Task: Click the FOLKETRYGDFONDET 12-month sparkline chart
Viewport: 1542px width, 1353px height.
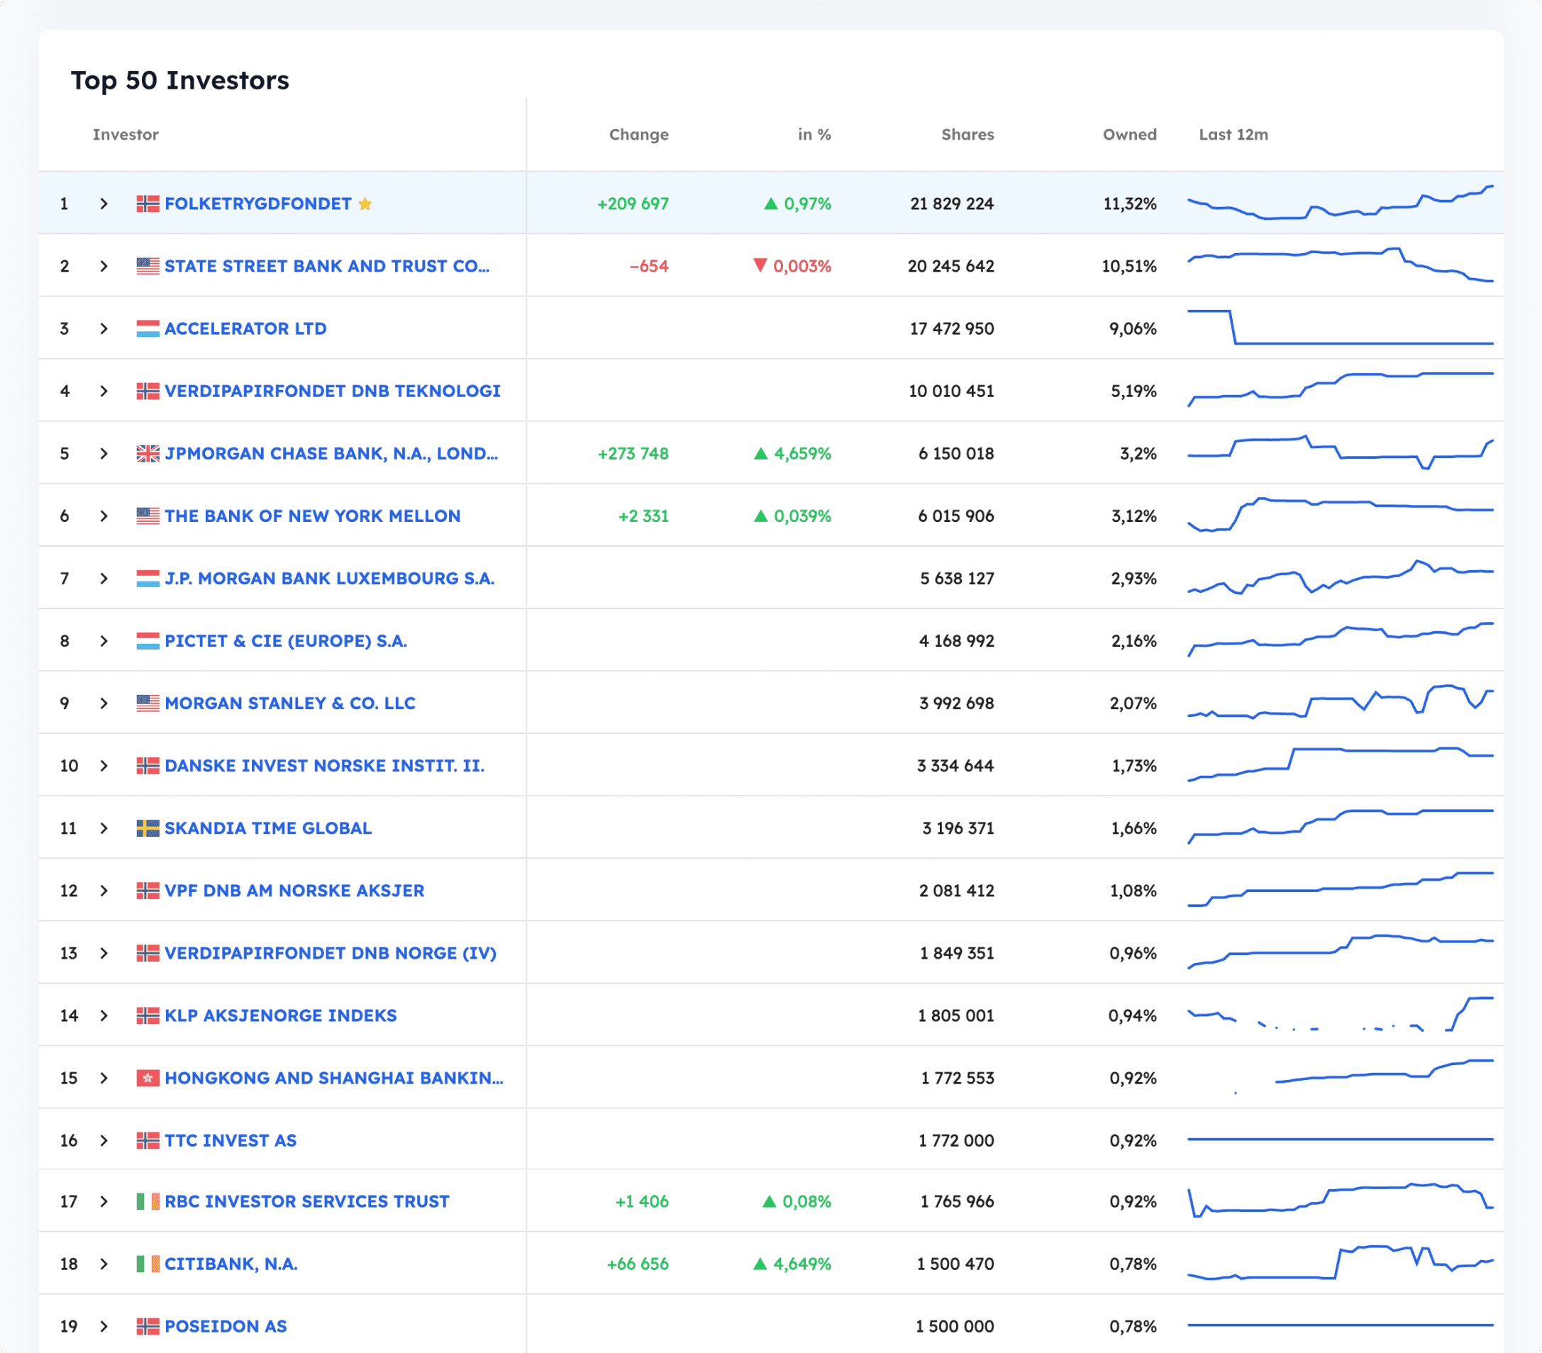Action: coord(1341,202)
